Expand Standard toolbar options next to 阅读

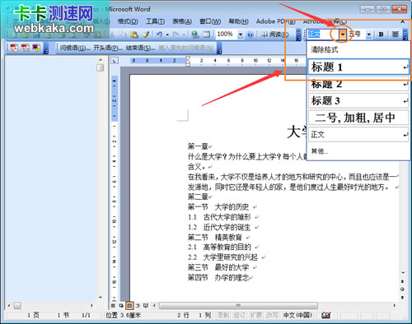click(298, 35)
